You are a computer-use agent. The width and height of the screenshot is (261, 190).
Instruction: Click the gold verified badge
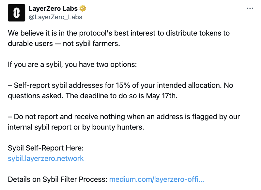click(x=83, y=9)
